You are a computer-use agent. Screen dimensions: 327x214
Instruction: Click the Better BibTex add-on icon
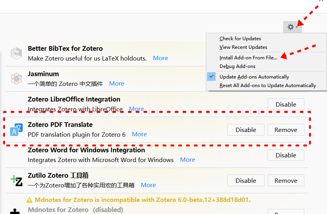click(16, 53)
